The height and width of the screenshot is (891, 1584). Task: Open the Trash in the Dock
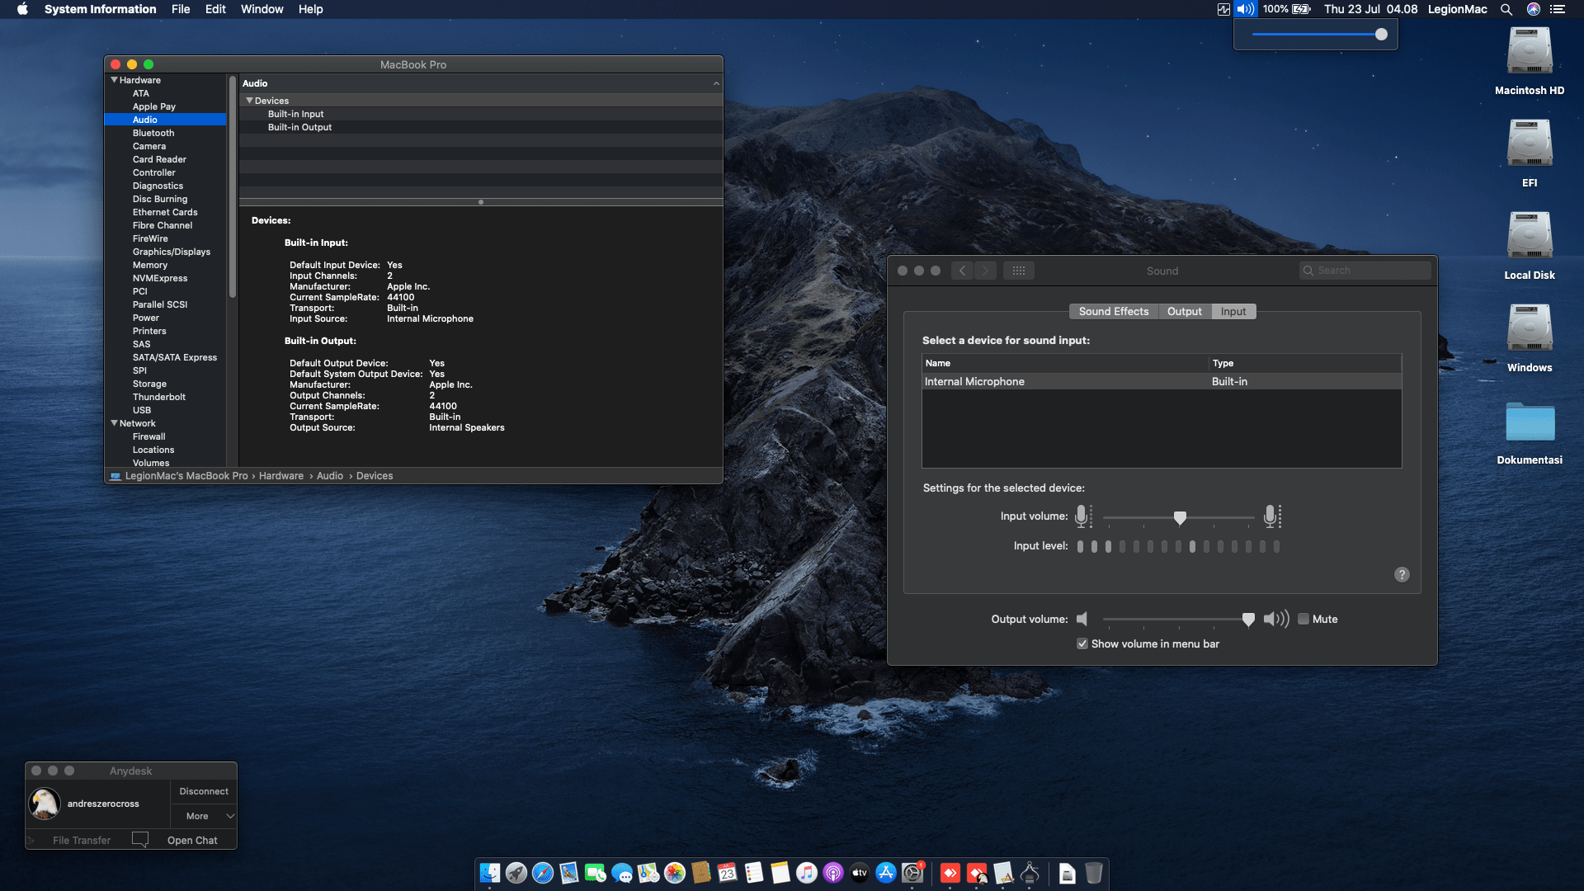coord(1094,873)
